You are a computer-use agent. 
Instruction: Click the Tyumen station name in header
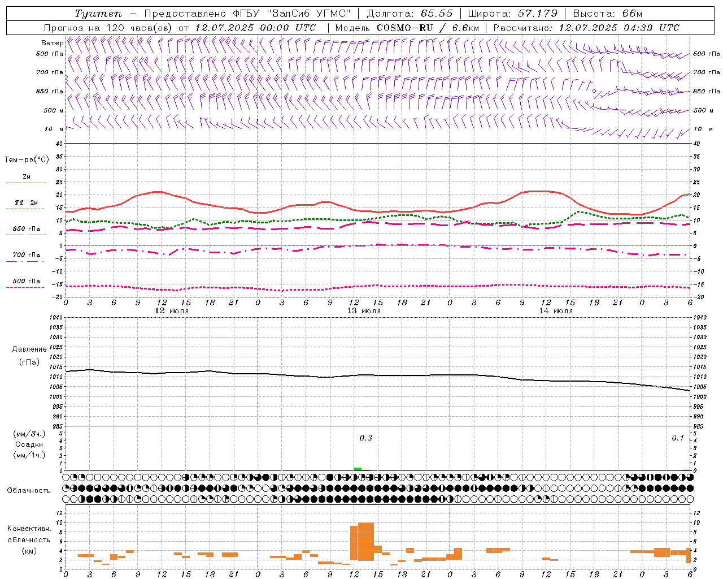coord(98,14)
